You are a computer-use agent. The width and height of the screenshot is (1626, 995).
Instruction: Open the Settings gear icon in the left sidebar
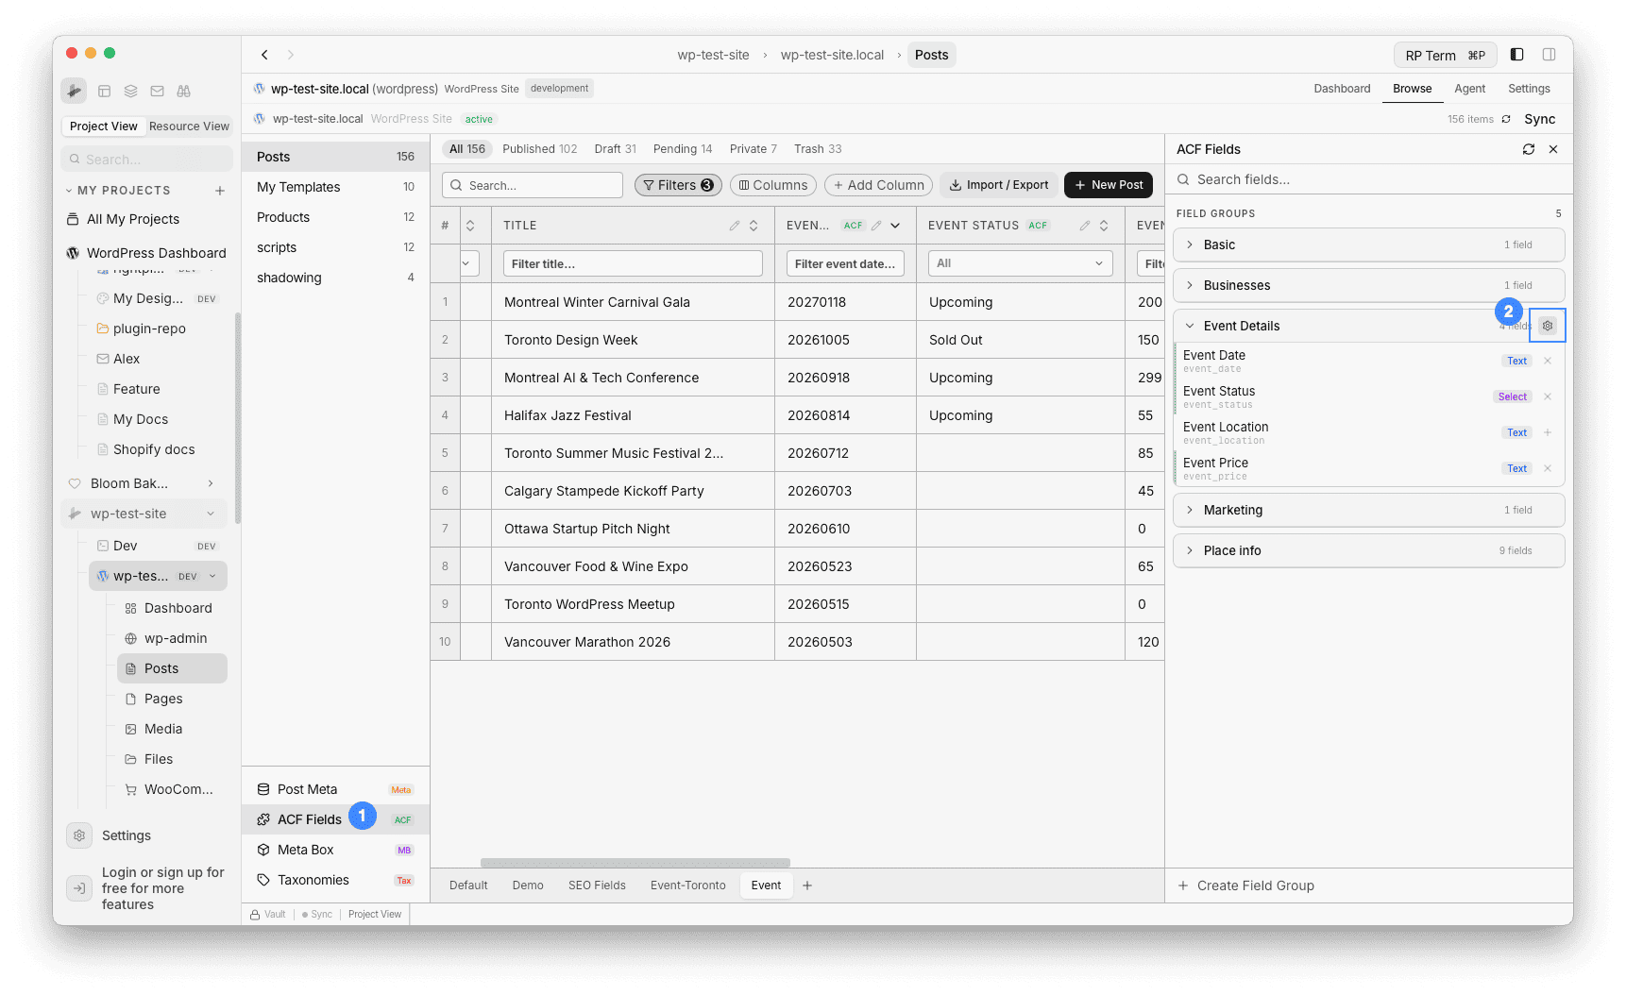79,835
